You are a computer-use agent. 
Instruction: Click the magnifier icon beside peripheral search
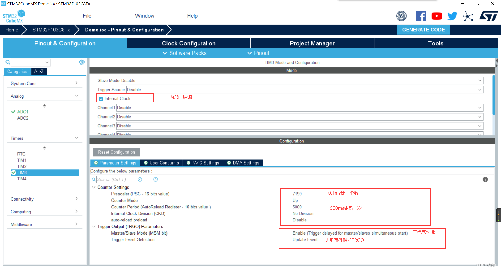pos(8,62)
